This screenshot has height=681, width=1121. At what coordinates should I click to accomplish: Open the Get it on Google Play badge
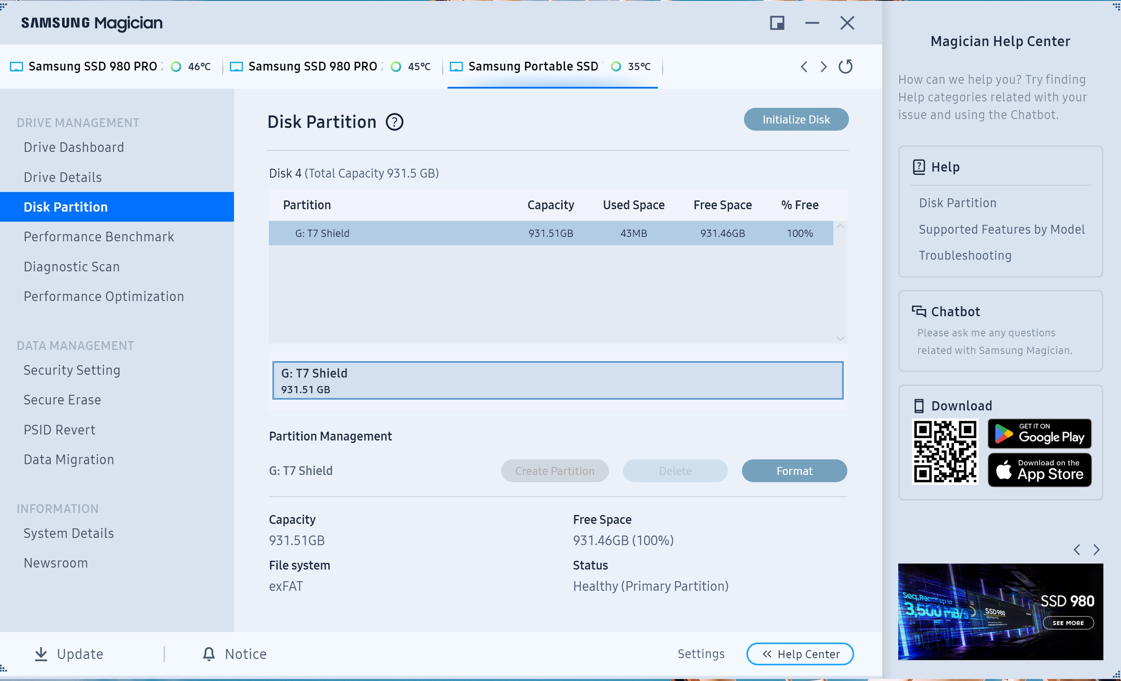tap(1040, 434)
